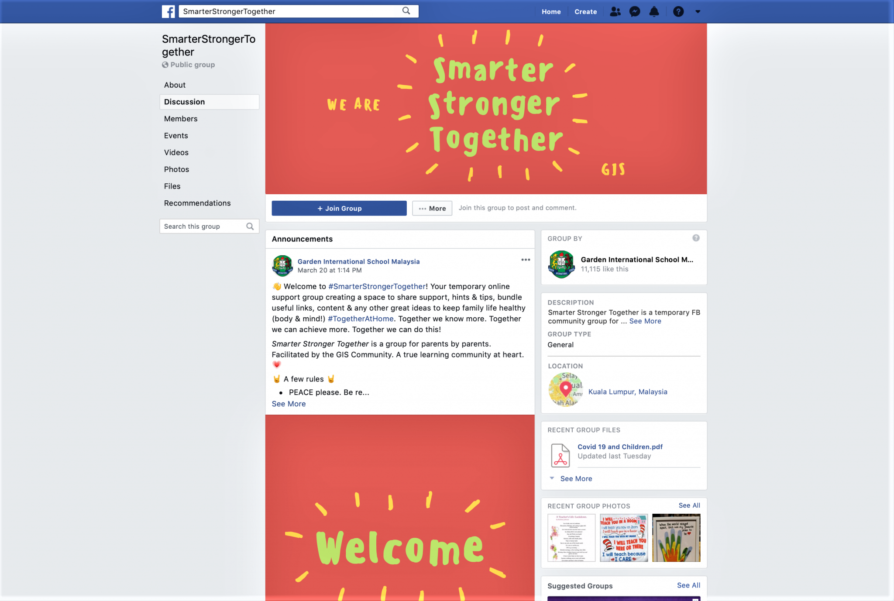
Task: Open the Quick Help question icon
Action: point(678,12)
